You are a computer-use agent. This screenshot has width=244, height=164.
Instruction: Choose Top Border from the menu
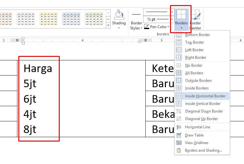[202, 42]
